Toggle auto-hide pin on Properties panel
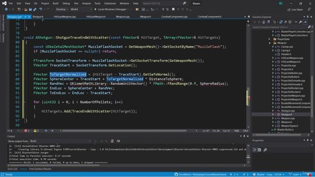The height and width of the screenshot is (177, 315). 308,140
